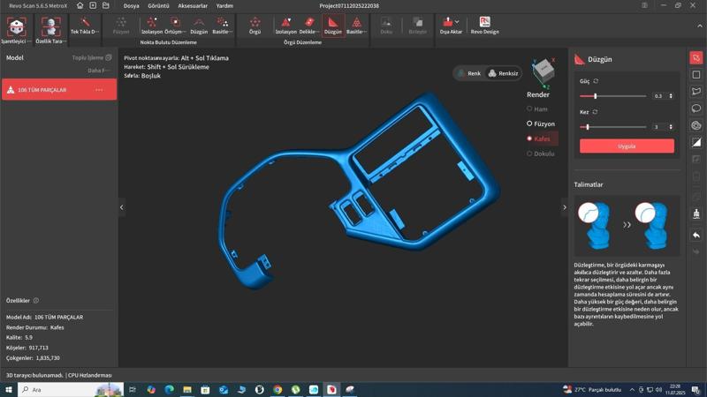Image resolution: width=707 pixels, height=397 pixels.
Task: Open the İşaretleyici marker scan mode
Action: (16, 31)
